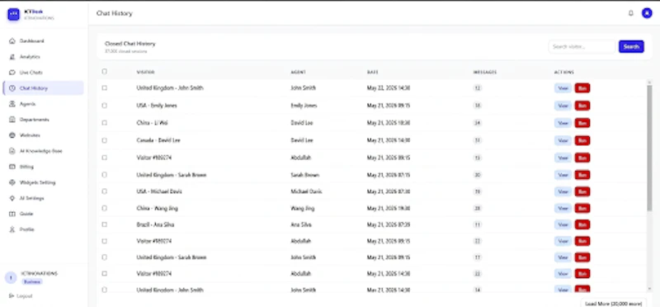Screen dimensions: 660x307
Task: Ban the China - Li Wei visitor
Action: point(582,123)
